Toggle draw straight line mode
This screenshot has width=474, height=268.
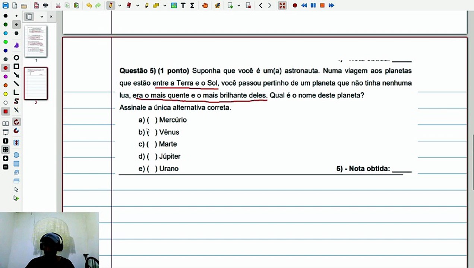point(16,84)
